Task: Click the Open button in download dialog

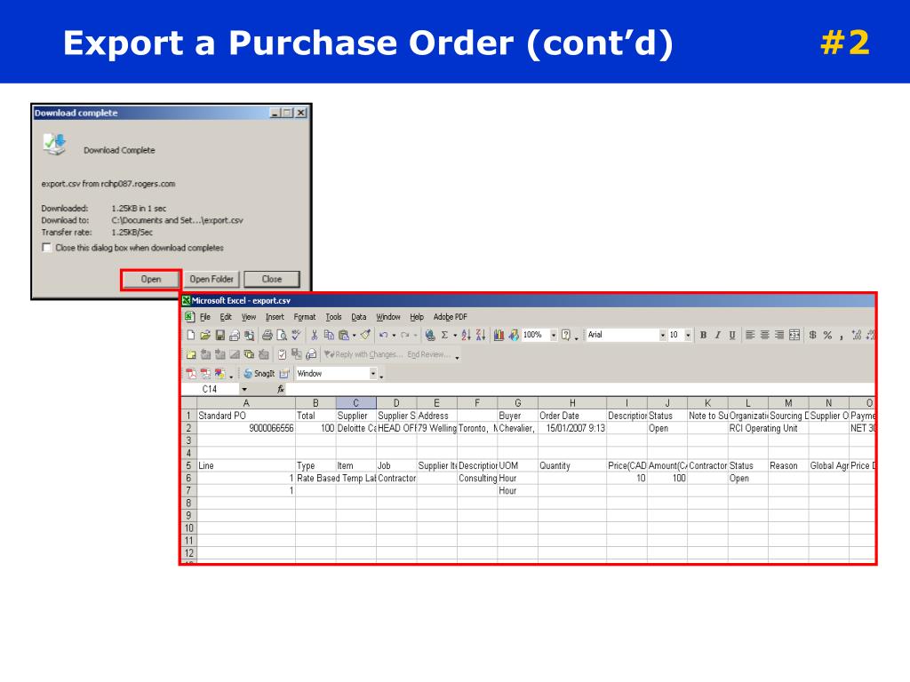Action: point(151,279)
